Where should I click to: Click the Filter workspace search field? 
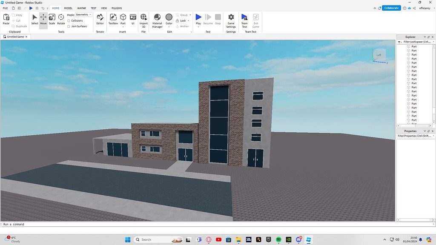(x=417, y=42)
